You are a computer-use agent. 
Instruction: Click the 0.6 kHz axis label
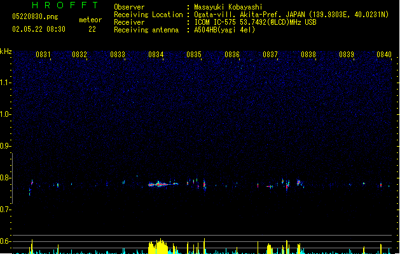click(5, 241)
